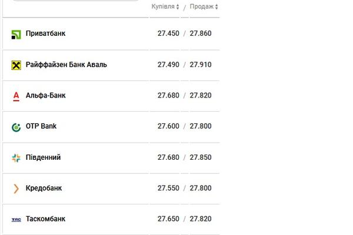Image resolution: width=353 pixels, height=235 pixels.
Task: Open the OTP Bank name link
Action: pos(41,126)
